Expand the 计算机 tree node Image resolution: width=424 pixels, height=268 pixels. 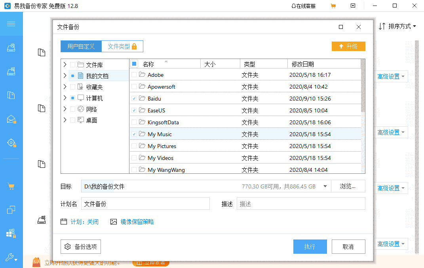point(65,98)
